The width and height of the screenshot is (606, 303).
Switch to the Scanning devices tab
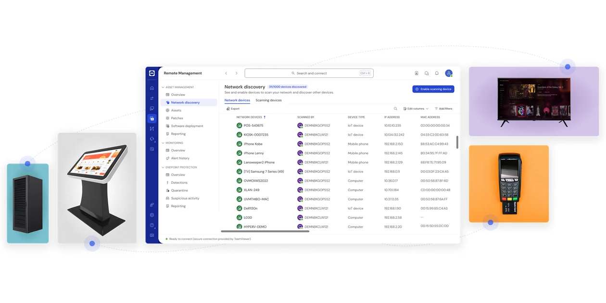[x=268, y=100]
